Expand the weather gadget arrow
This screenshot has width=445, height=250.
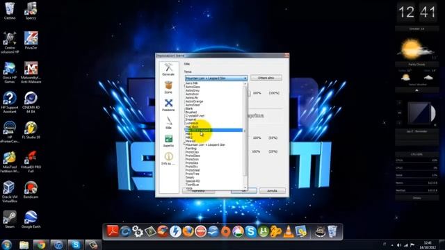[416, 90]
